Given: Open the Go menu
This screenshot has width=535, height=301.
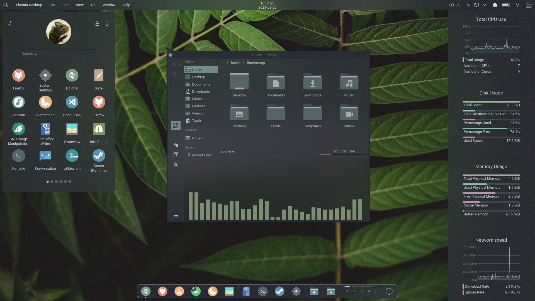Looking at the screenshot, I should tap(93, 5).
